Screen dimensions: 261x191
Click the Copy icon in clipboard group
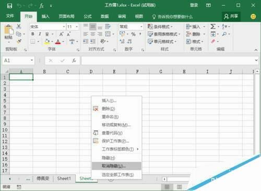click(x=19, y=34)
